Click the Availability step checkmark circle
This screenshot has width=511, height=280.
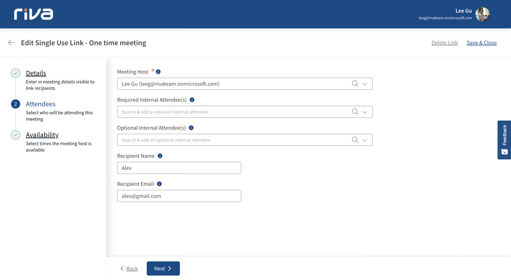(16, 135)
